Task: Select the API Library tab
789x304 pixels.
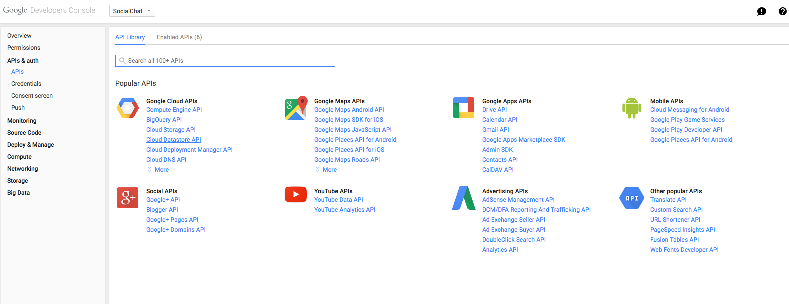Action: click(130, 37)
